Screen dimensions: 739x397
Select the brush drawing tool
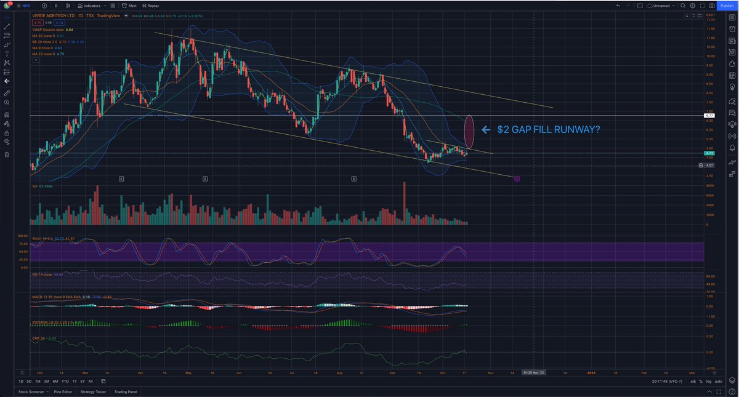(7, 45)
